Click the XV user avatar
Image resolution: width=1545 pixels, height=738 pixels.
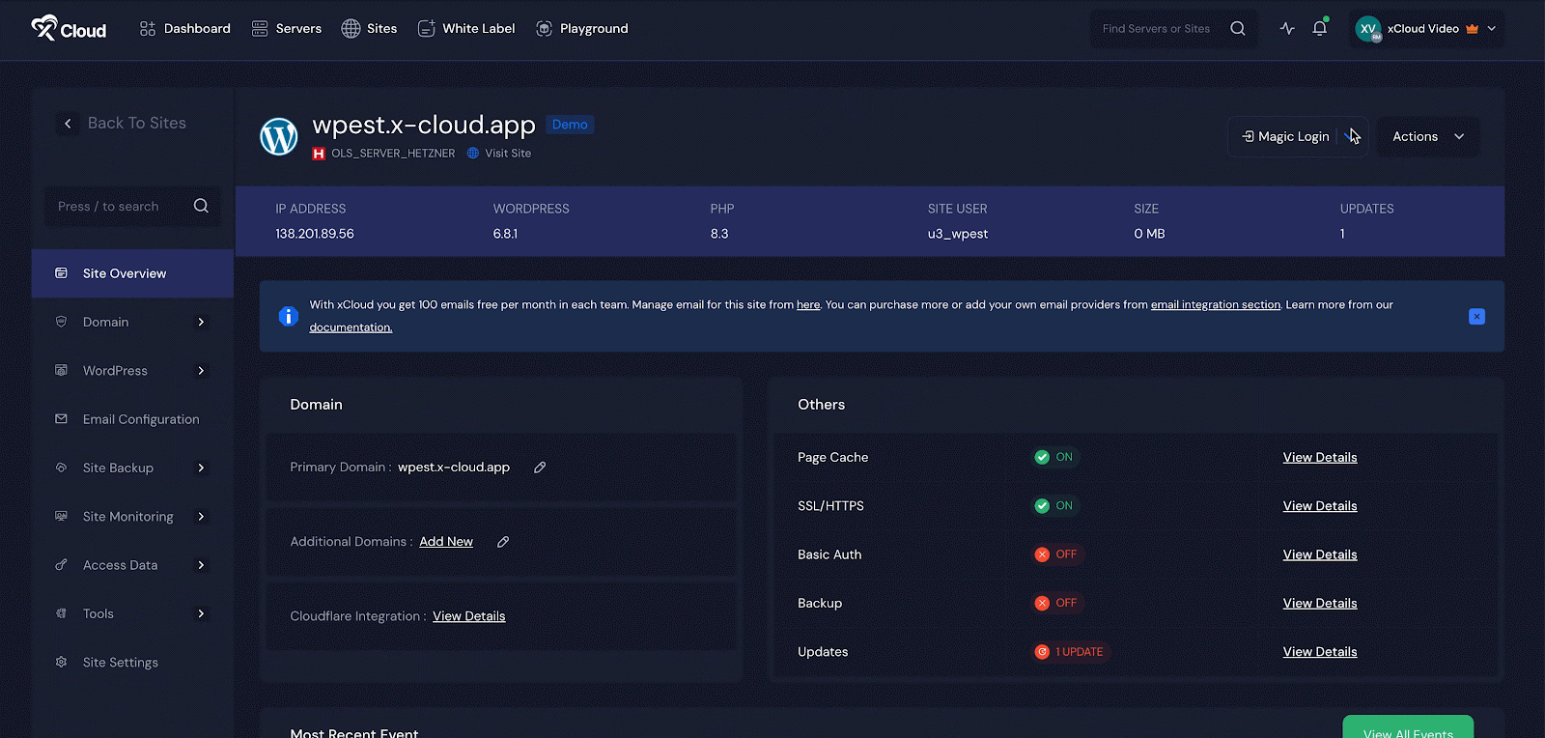1368,29
